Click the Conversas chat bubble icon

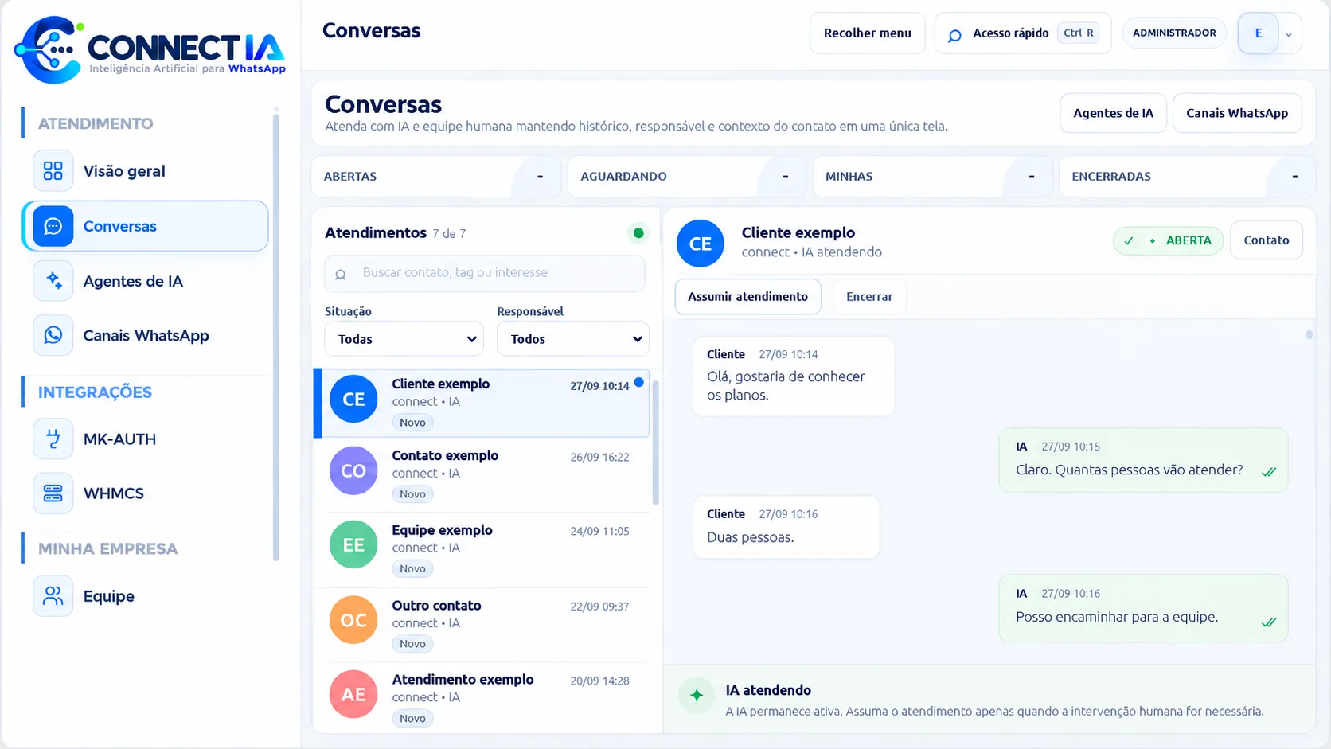(x=53, y=226)
